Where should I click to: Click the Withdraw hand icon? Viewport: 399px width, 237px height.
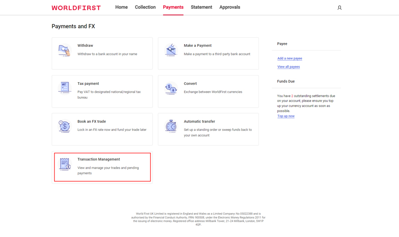65,50
